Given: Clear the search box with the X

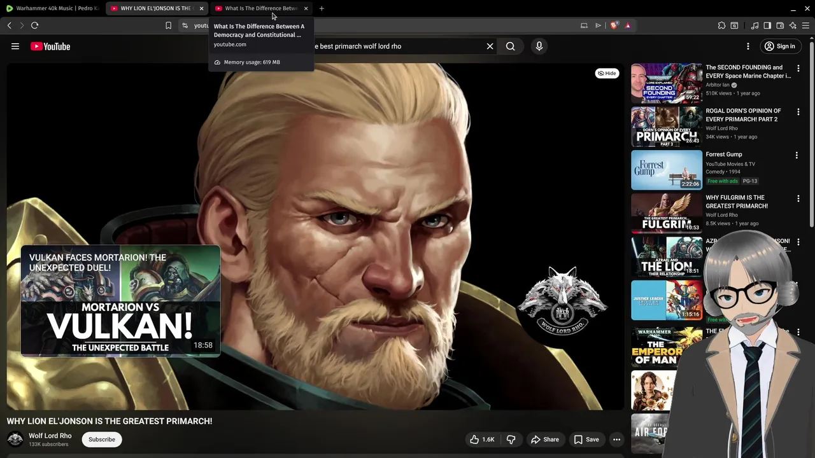Looking at the screenshot, I should point(490,46).
